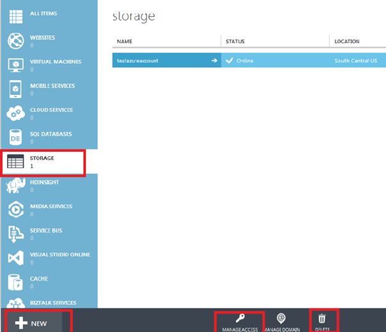Click the MANAGE DOMAIN label
Image resolution: width=386 pixels, height=332 pixels.
[282, 329]
